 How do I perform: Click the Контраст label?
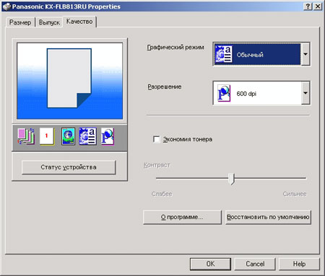pos(157,165)
